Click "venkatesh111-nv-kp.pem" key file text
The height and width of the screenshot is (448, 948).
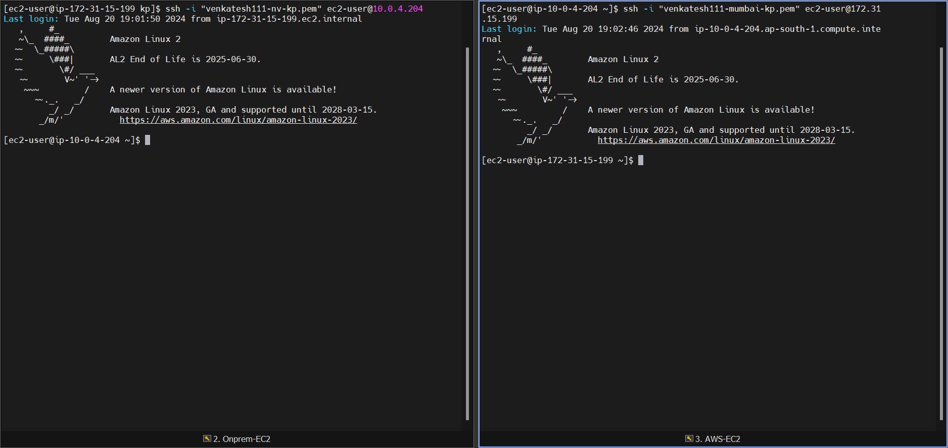(x=261, y=9)
